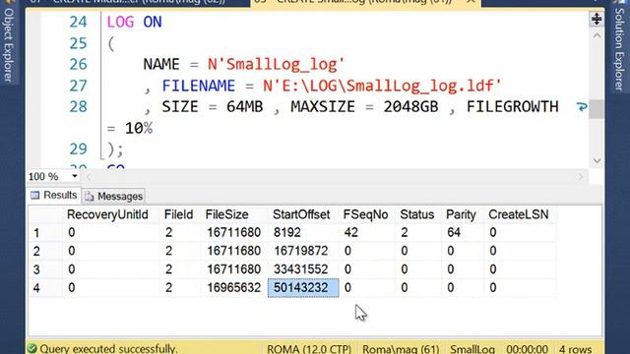Click the 00:00:00 elapsed time entry
The height and width of the screenshot is (354, 630).
click(x=527, y=348)
